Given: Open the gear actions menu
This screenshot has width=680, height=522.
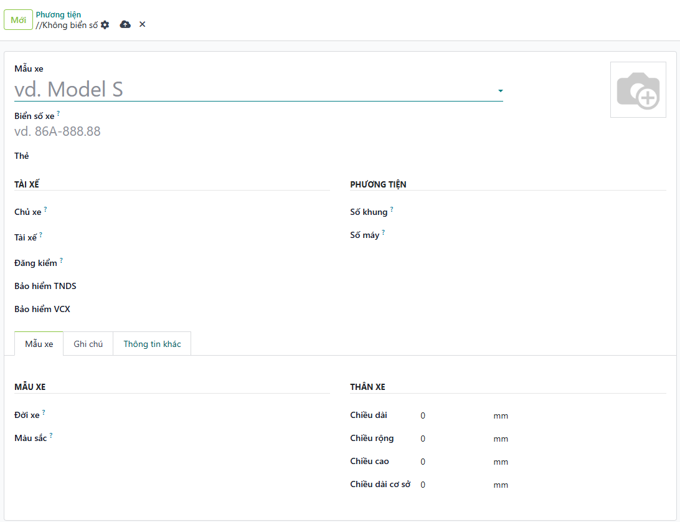Looking at the screenshot, I should [x=105, y=25].
